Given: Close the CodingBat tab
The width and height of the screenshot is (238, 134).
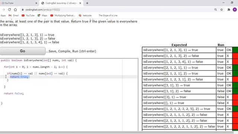Looking at the screenshot, I should 80,3.
